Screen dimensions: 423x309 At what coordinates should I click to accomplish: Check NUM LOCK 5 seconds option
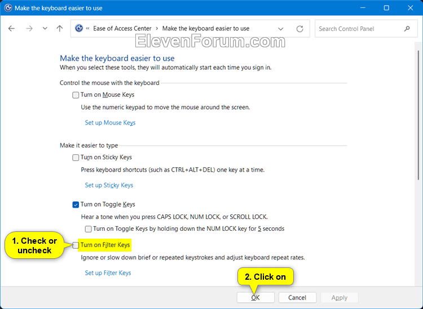click(x=88, y=229)
